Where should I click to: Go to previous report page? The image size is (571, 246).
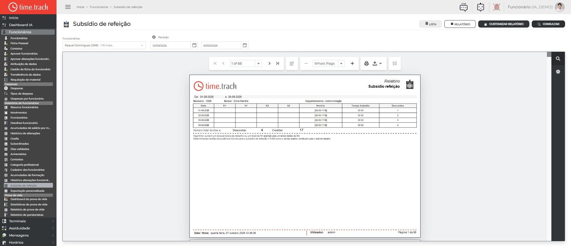[x=223, y=63]
